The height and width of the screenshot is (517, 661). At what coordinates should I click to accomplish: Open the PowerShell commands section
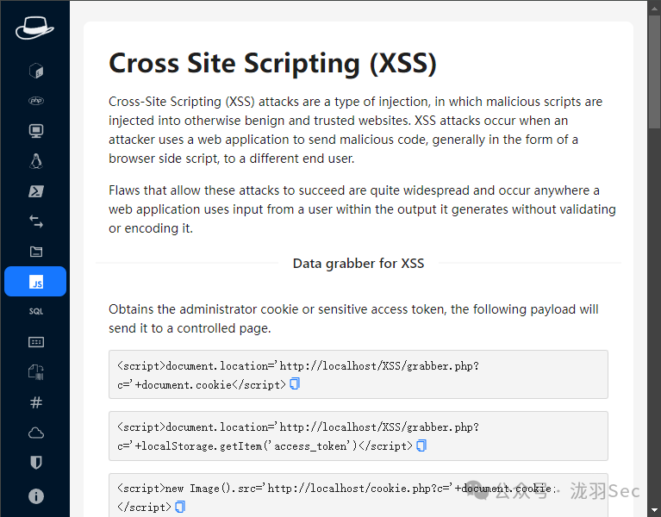pos(36,191)
